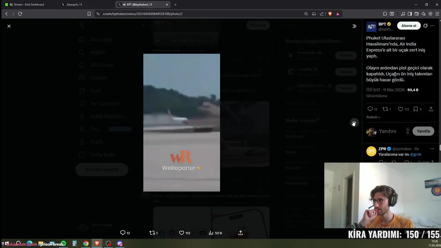
Task: Go back in browser history
Action: pos(6,14)
